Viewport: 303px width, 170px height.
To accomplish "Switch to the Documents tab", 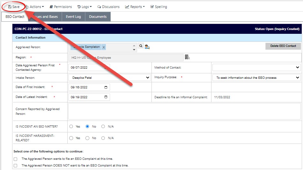I will 98,17.
